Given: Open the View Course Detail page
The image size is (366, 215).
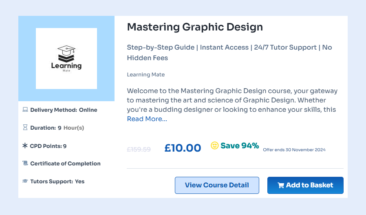Looking at the screenshot, I should (217, 185).
